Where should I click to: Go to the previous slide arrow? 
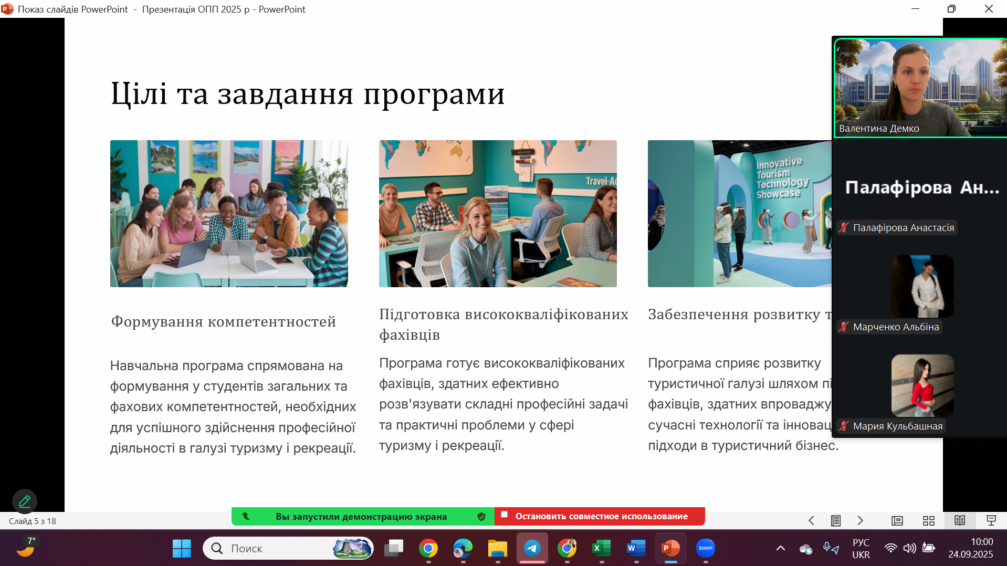point(811,521)
